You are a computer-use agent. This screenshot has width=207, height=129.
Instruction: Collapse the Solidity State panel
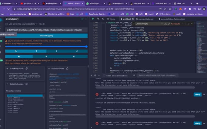pos(49,69)
